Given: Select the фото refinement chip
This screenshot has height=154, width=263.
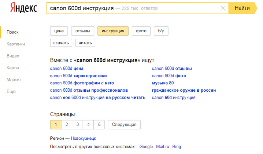Looking at the screenshot, I should (141, 31).
